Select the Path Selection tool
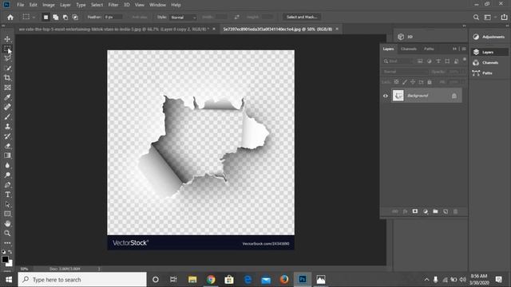The width and height of the screenshot is (511, 287). click(x=7, y=204)
